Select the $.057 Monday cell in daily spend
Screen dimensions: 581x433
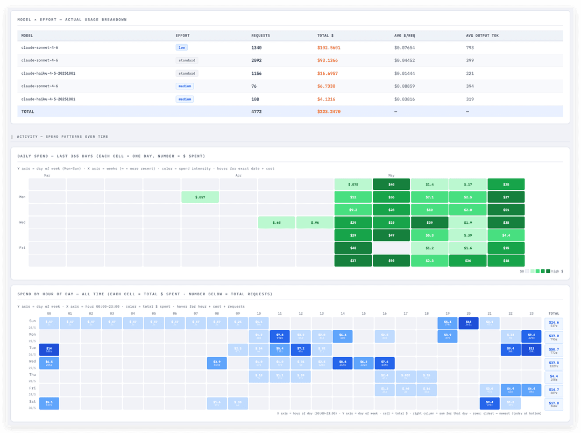(x=200, y=197)
